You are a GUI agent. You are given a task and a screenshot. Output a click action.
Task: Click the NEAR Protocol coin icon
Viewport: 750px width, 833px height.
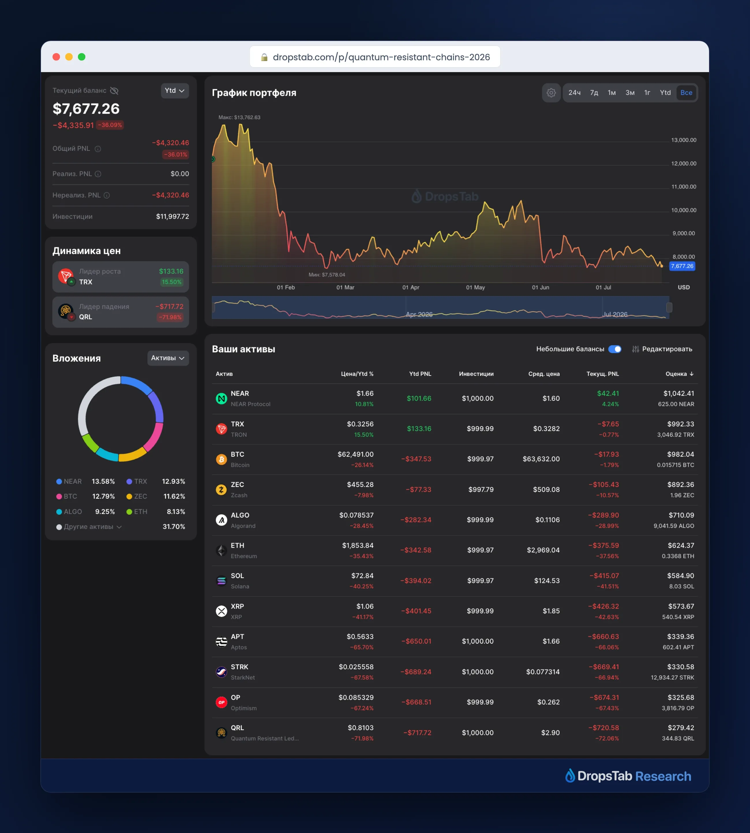221,399
